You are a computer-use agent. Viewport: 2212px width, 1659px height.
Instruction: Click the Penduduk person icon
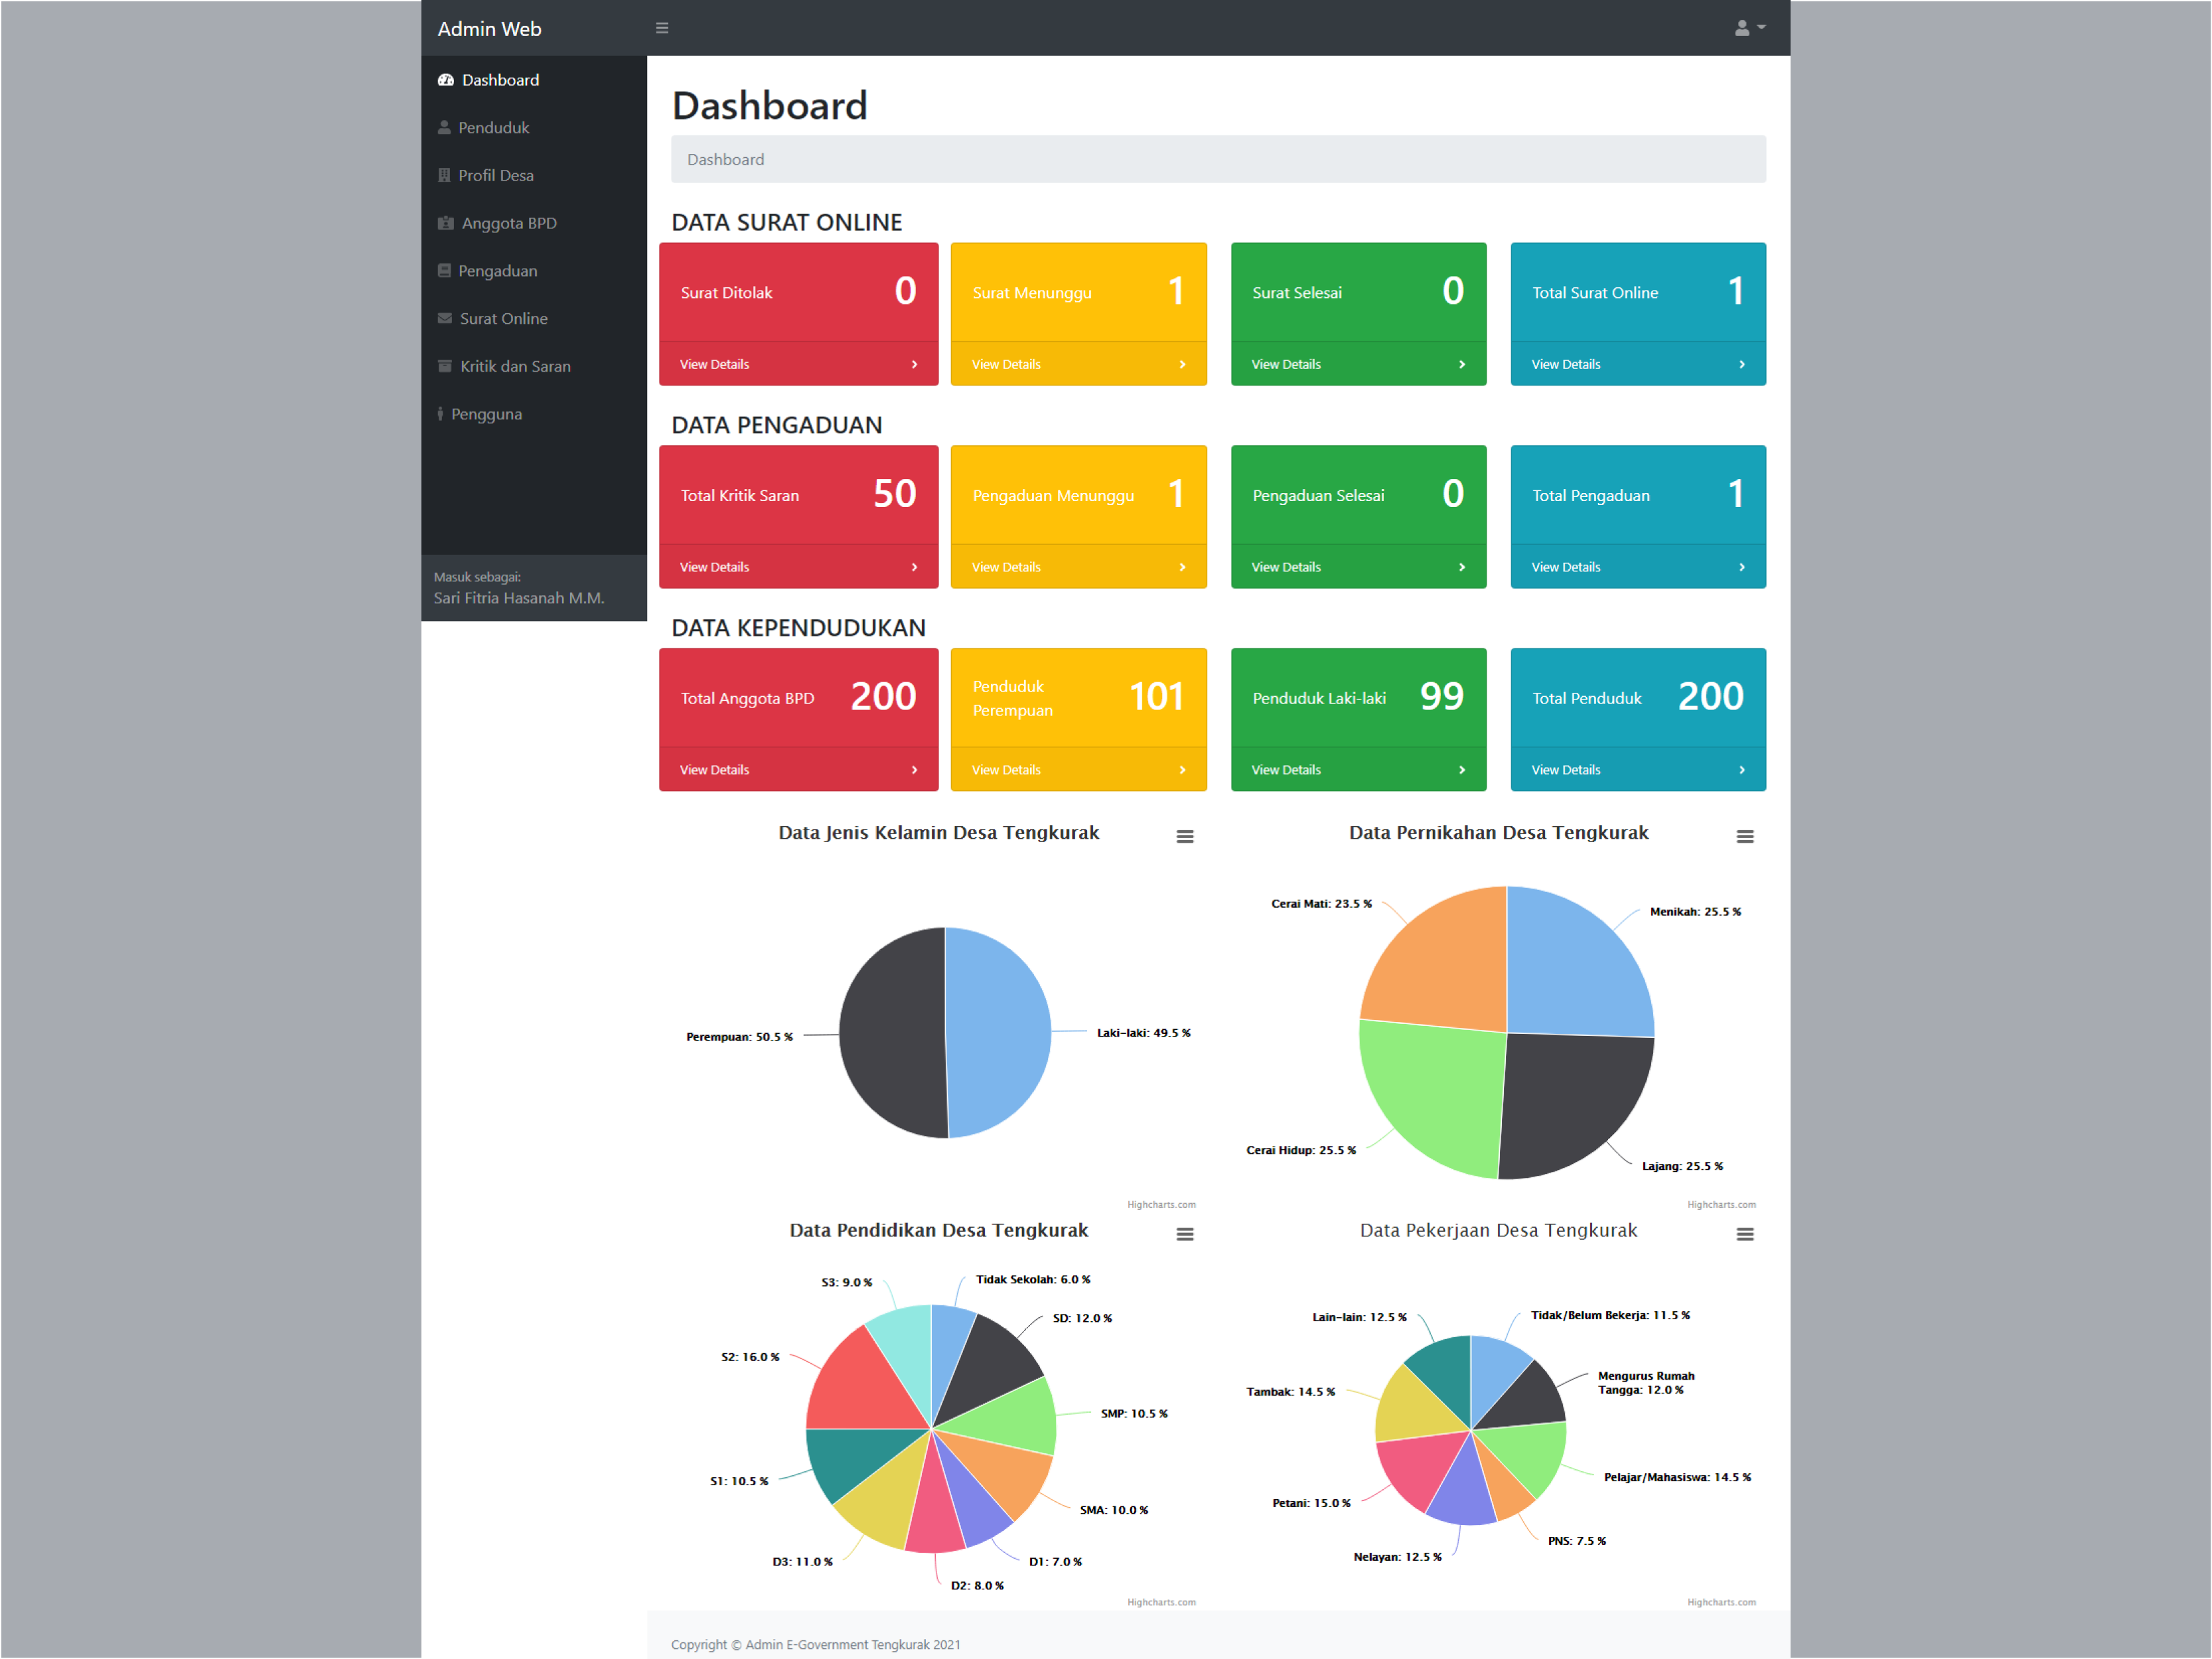444,128
